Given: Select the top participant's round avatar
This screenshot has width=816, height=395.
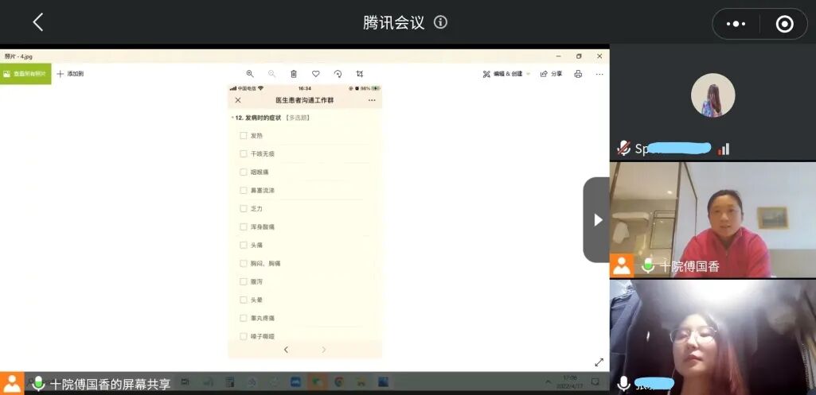Looking at the screenshot, I should pos(713,95).
